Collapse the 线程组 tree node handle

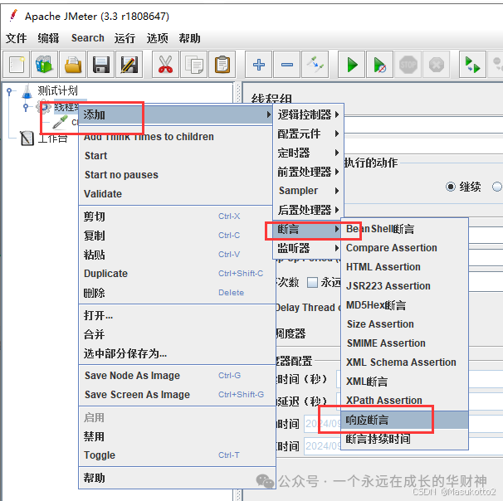[26, 107]
